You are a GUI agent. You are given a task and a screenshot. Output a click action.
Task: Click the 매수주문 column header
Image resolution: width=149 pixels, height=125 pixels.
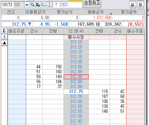coord(135,31)
